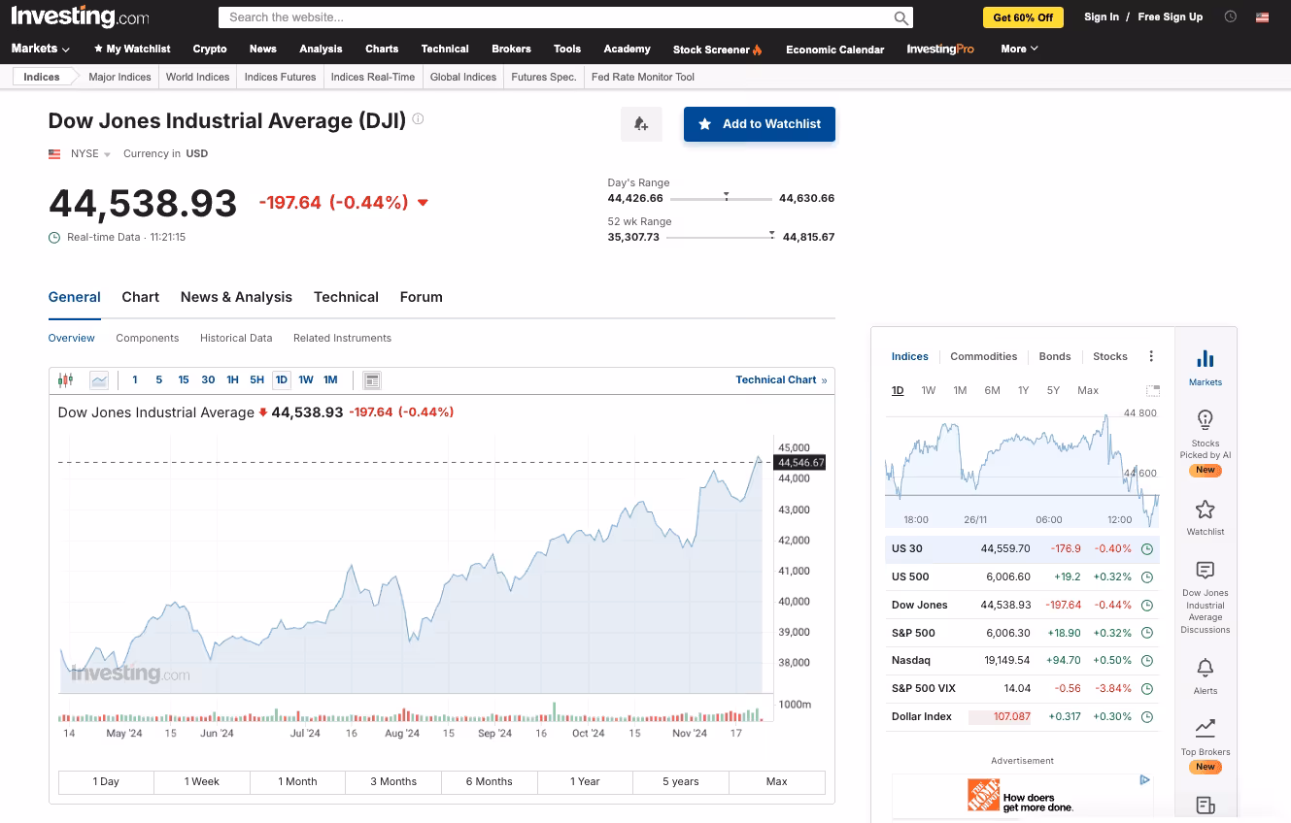Open the Commodities tab in widget
The height and width of the screenshot is (823, 1291).
983,356
